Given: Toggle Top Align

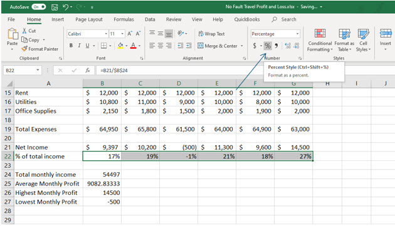Looking at the screenshot, I should tap(152, 33).
